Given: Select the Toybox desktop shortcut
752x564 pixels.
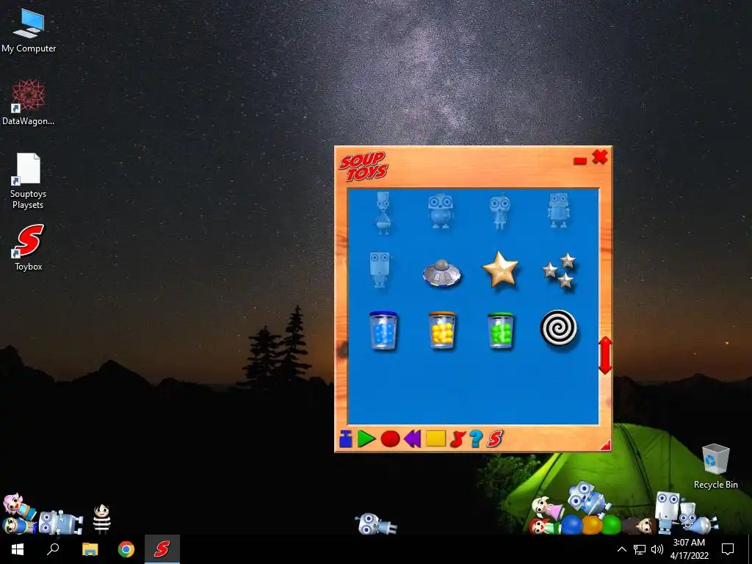Looking at the screenshot, I should 29,247.
